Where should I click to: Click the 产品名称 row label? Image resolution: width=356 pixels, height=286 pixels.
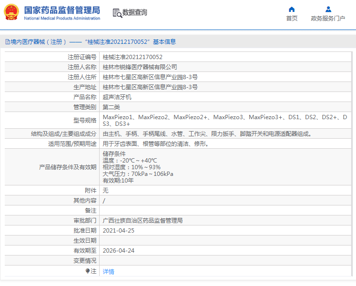point(85,97)
